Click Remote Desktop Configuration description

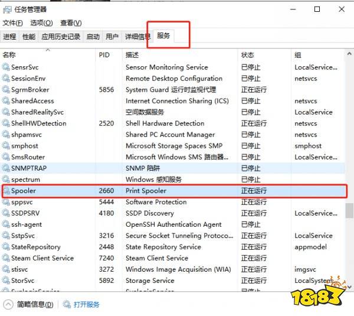pyautogui.click(x=174, y=79)
